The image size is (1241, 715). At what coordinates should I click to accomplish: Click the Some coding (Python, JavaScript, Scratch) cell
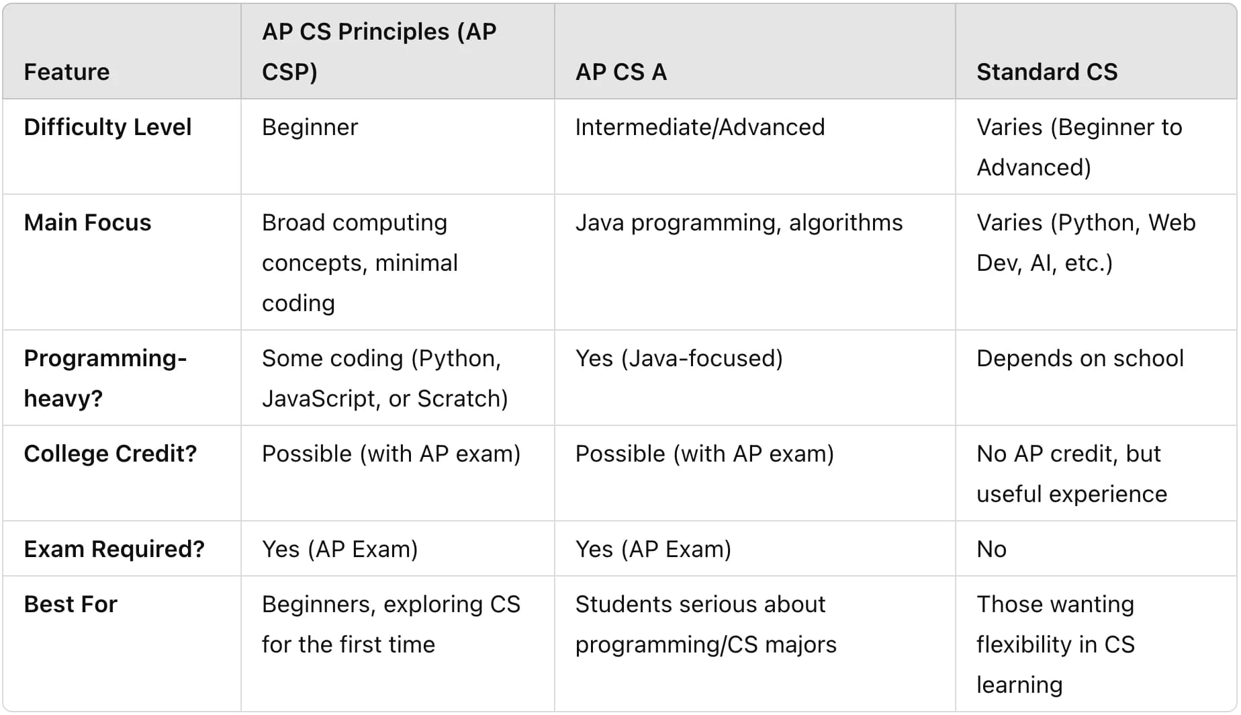[x=385, y=378]
